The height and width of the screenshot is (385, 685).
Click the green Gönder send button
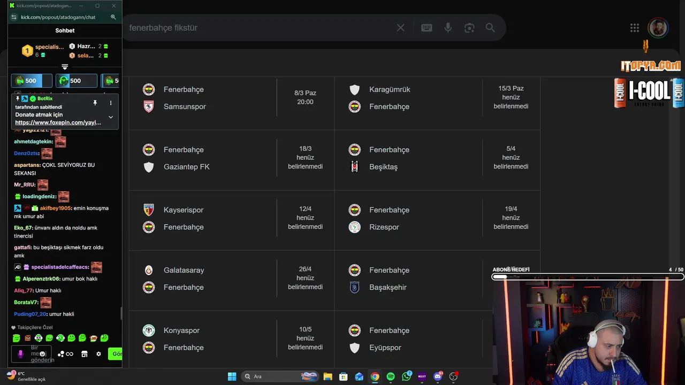click(x=116, y=354)
